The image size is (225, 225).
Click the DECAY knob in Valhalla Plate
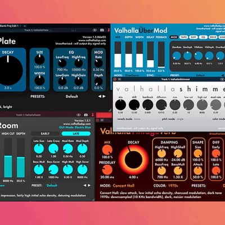click(x=8, y=70)
